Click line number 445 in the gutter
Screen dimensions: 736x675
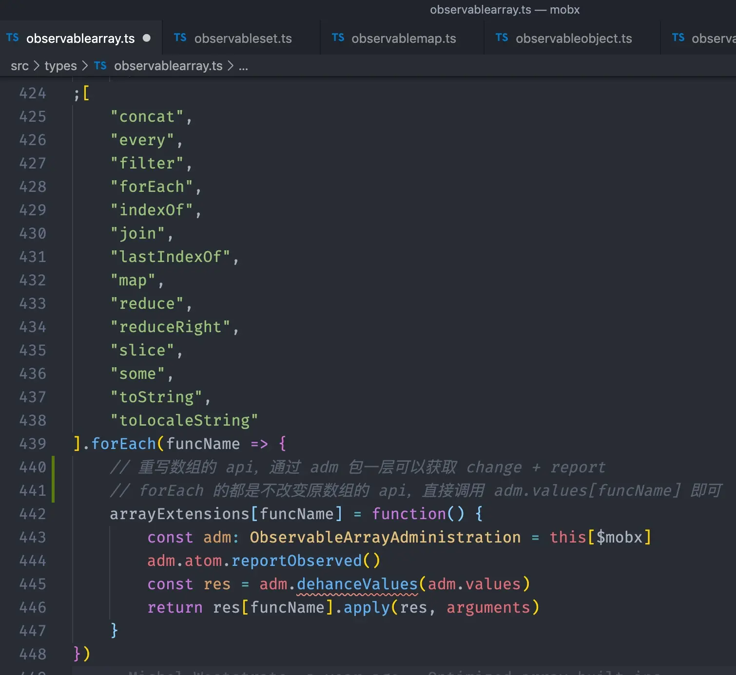pyautogui.click(x=33, y=584)
